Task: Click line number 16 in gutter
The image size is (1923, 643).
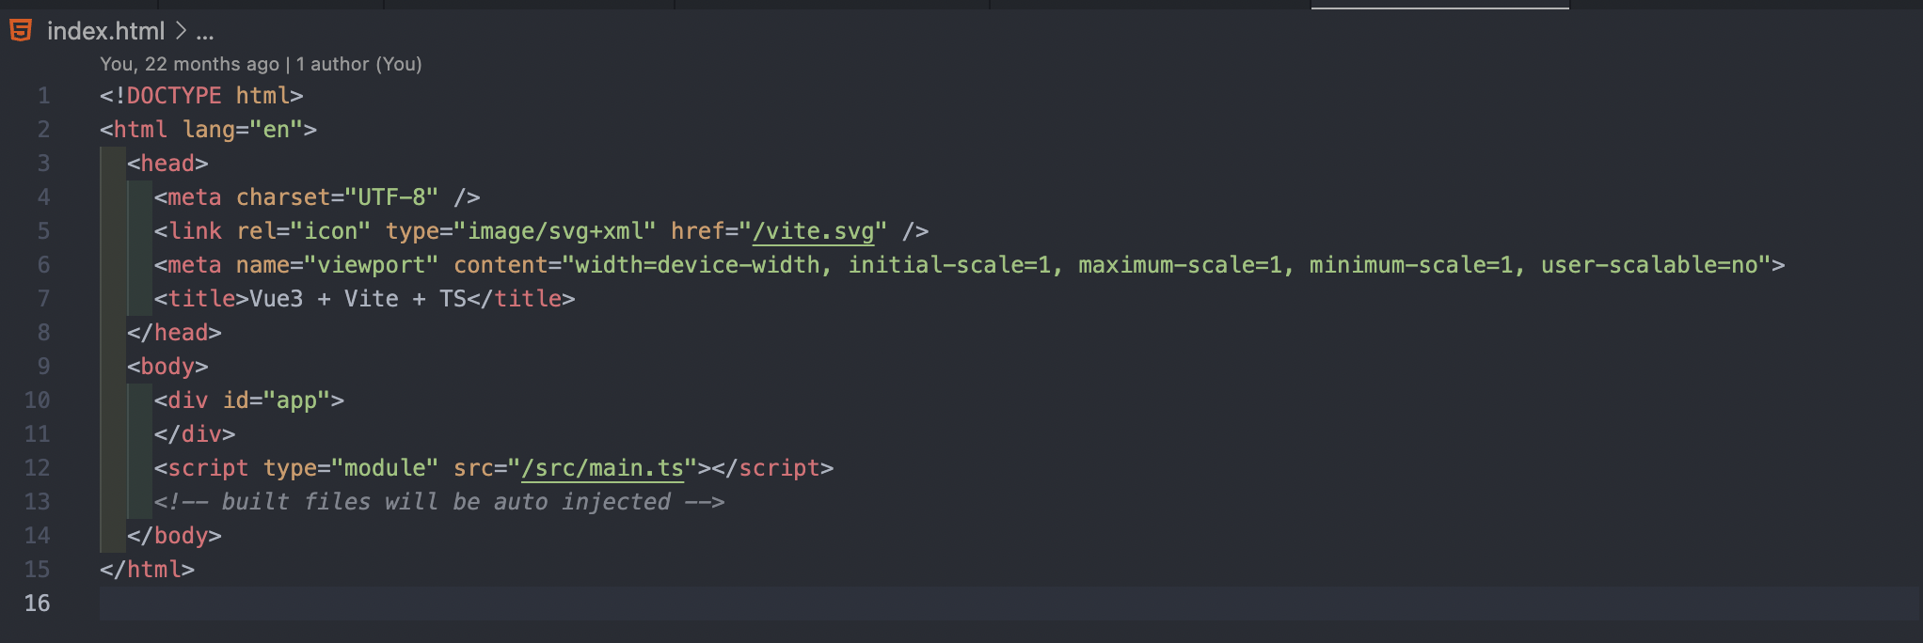Action: 38,604
